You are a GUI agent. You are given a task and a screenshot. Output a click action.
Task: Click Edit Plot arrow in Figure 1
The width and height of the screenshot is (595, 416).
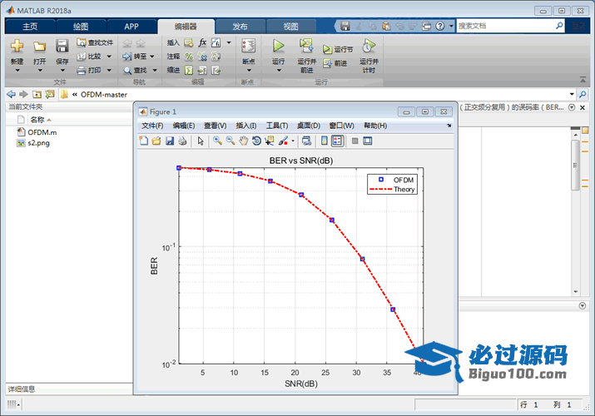click(x=201, y=141)
